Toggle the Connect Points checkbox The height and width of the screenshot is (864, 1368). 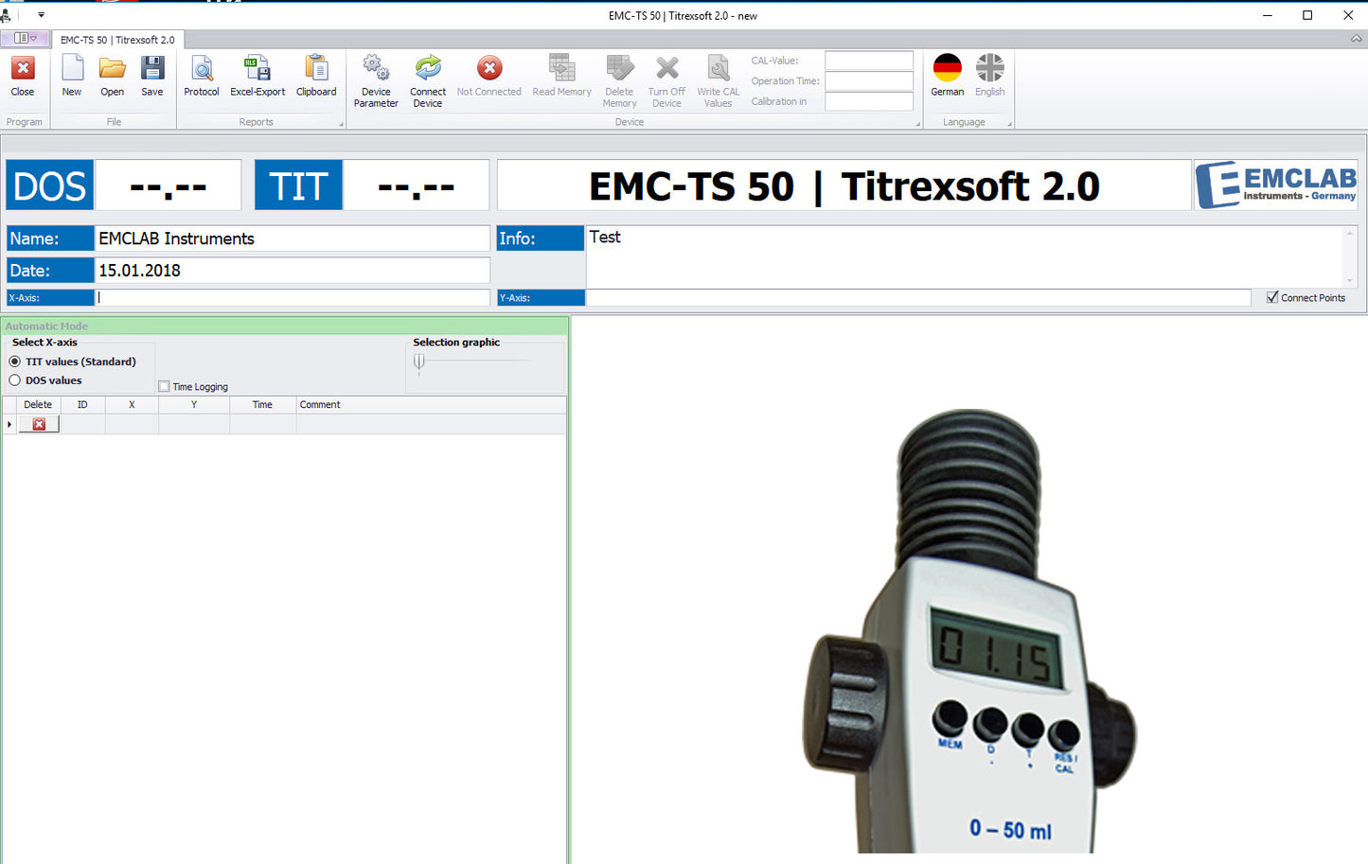pyautogui.click(x=1272, y=297)
